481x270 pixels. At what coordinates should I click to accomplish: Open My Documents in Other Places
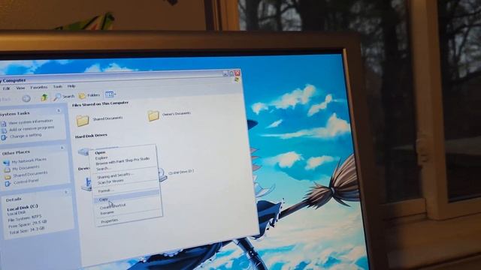point(26,167)
